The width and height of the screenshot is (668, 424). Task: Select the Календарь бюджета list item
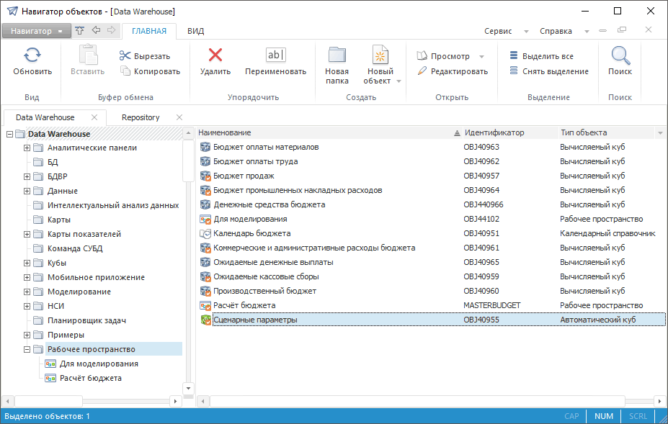tap(251, 233)
